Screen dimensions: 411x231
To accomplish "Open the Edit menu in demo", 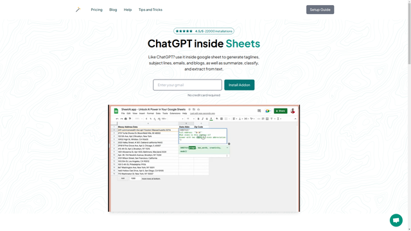I will click(128, 114).
